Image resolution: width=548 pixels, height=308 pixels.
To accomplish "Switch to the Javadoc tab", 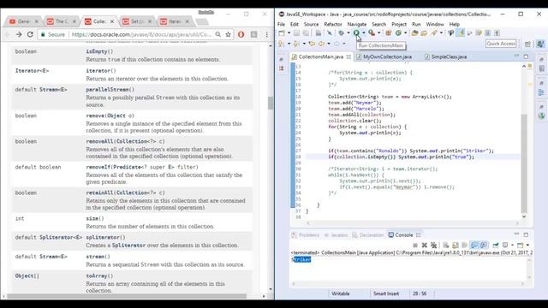I will 336,235.
